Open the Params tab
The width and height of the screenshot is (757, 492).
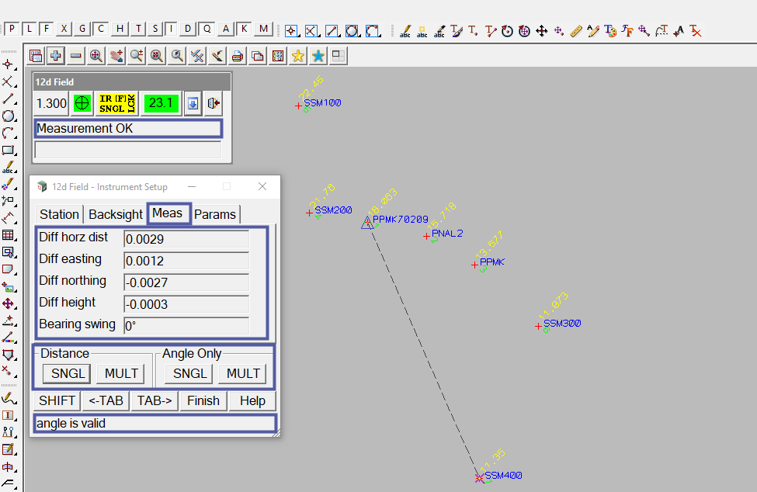215,214
